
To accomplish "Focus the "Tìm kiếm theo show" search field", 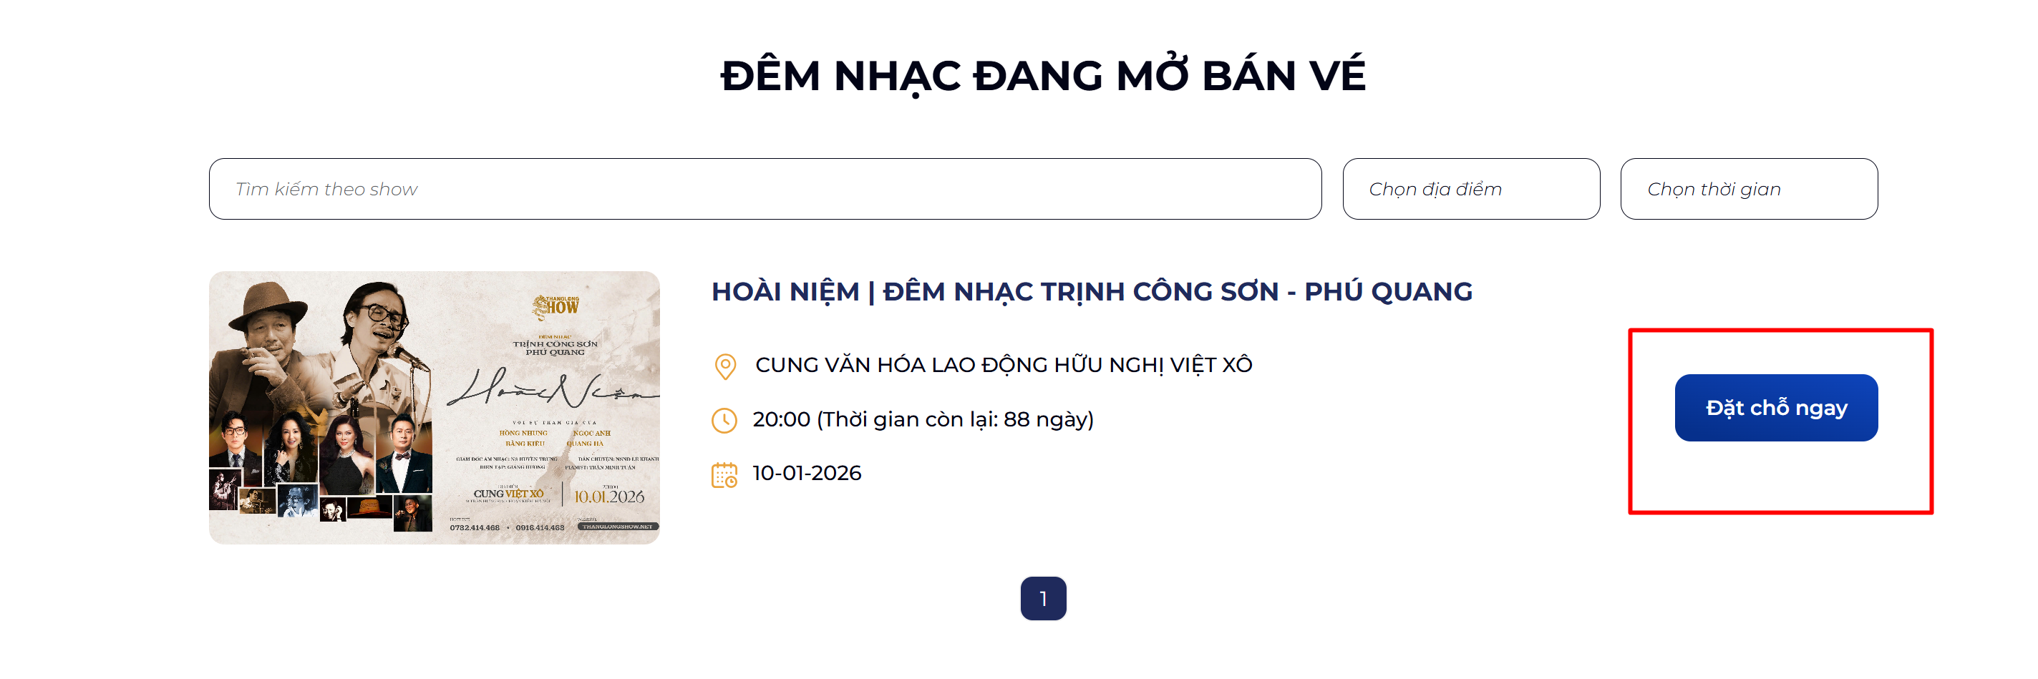I will [x=765, y=189].
